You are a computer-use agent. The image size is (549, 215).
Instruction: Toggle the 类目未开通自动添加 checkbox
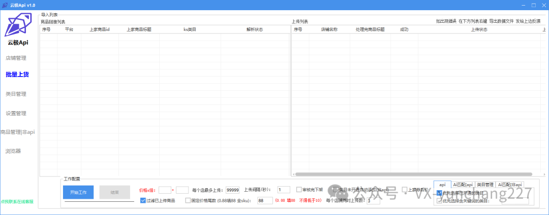coord(336,190)
